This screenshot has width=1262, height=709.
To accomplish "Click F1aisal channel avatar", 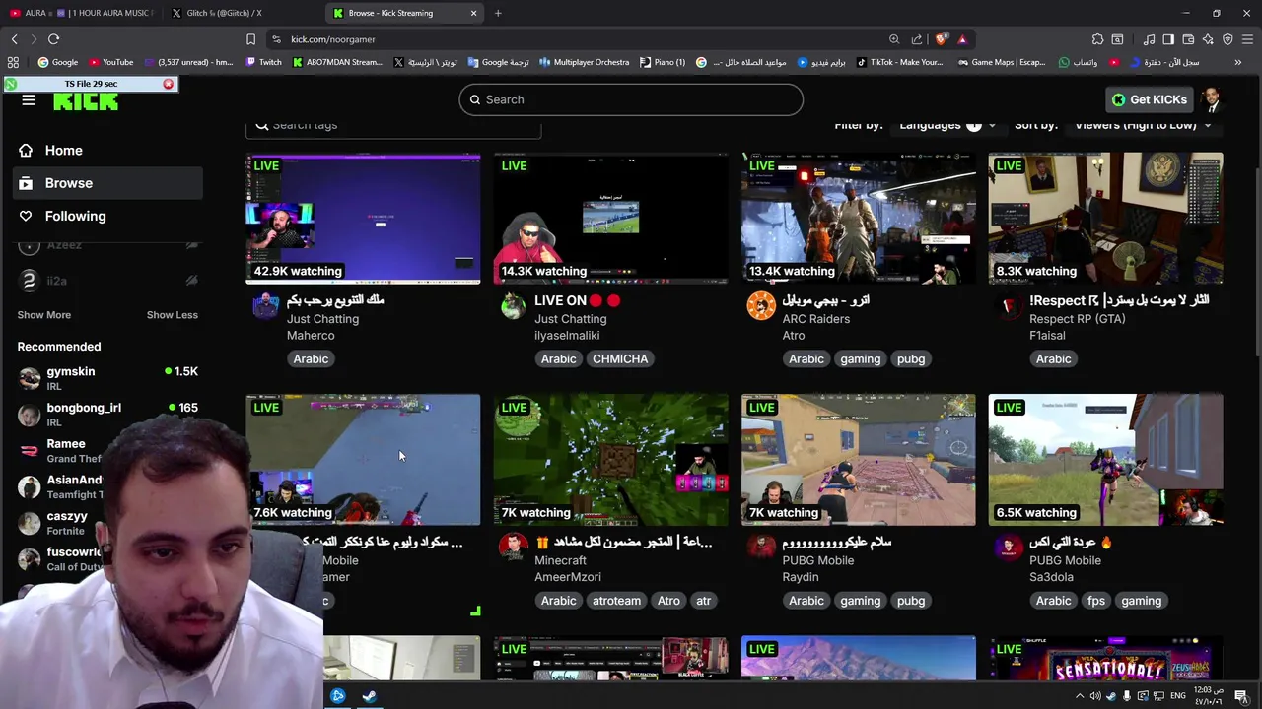I will 1008,306.
